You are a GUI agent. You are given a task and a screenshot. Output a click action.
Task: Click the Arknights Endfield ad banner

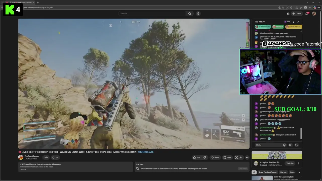point(277,155)
